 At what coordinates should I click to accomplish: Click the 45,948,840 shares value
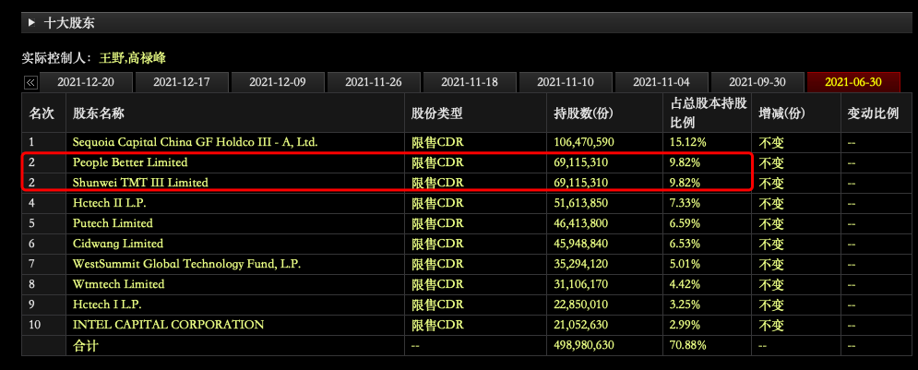click(x=580, y=244)
